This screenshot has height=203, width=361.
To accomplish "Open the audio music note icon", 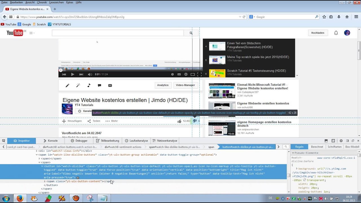I will 89,85.
